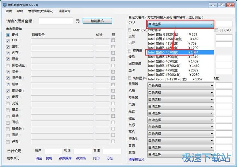
Task: Open the 音响 自动选择 dropdown
Action: point(180,147)
